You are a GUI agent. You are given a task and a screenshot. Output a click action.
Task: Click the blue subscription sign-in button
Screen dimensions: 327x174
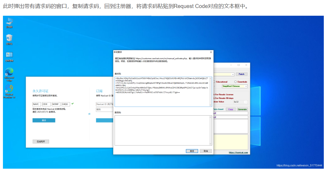click(x=105, y=120)
